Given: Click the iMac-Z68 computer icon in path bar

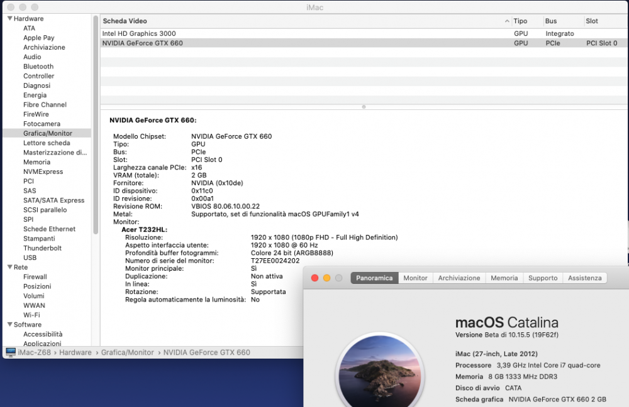Looking at the screenshot, I should (x=11, y=352).
